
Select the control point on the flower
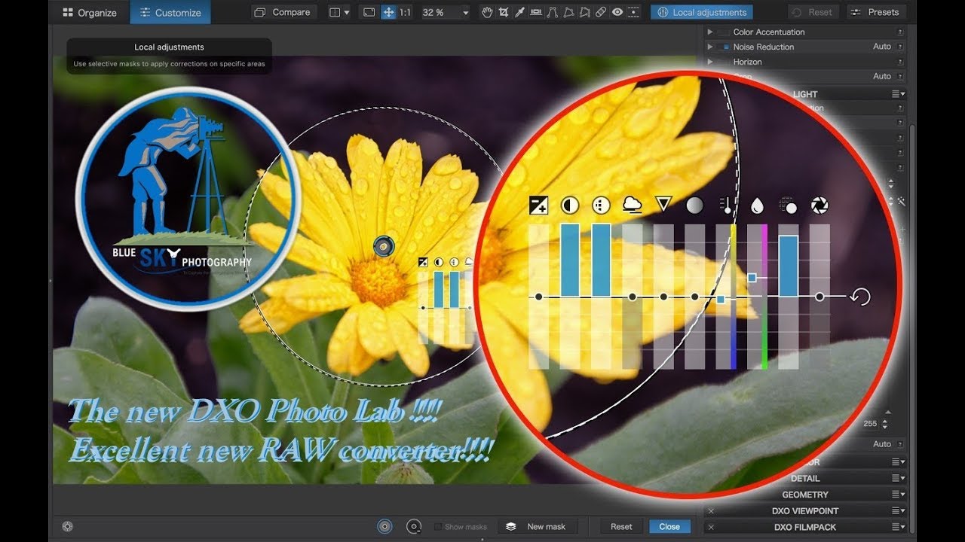pos(384,245)
